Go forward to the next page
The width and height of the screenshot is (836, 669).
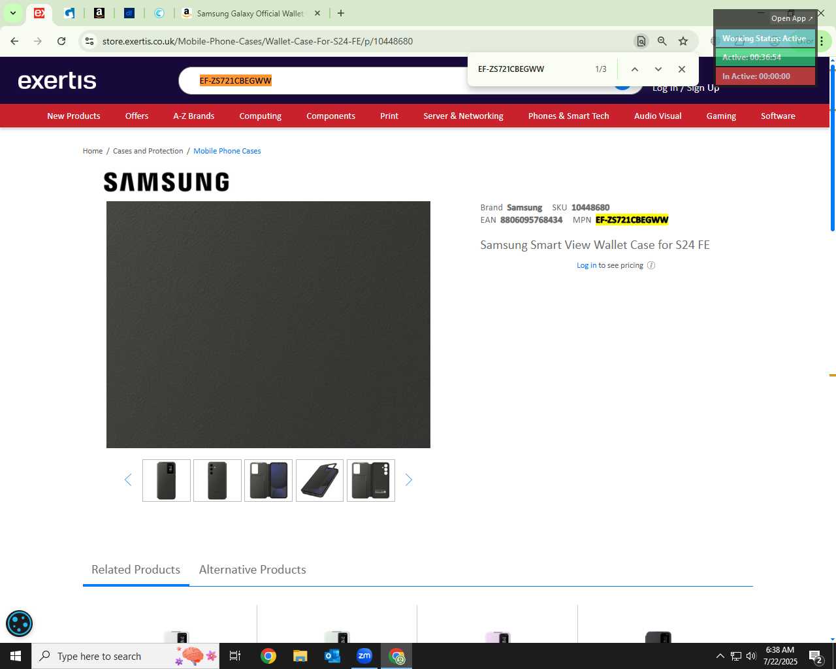(x=38, y=41)
